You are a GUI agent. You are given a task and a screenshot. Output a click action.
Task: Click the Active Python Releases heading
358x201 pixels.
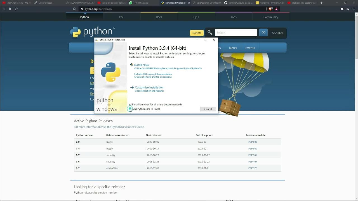pos(93,121)
